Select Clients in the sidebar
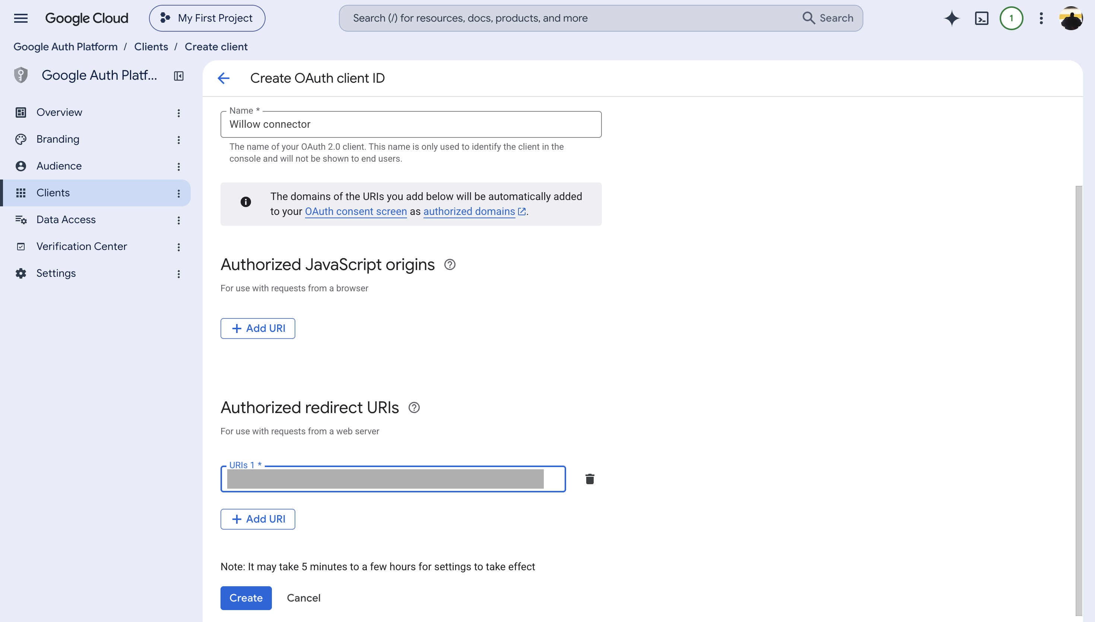The width and height of the screenshot is (1095, 622). [96, 193]
